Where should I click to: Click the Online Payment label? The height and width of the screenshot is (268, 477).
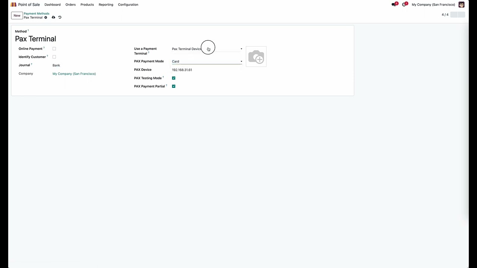(31, 49)
